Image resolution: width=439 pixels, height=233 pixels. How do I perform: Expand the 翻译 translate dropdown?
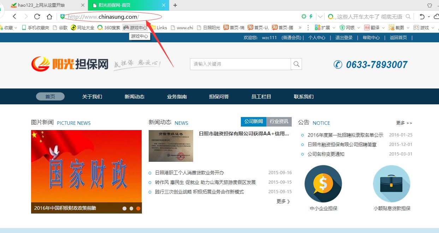point(383,27)
